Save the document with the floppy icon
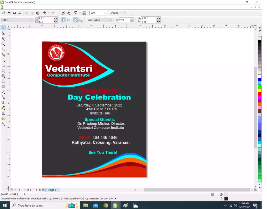The height and width of the screenshot is (209, 267). (15, 13)
